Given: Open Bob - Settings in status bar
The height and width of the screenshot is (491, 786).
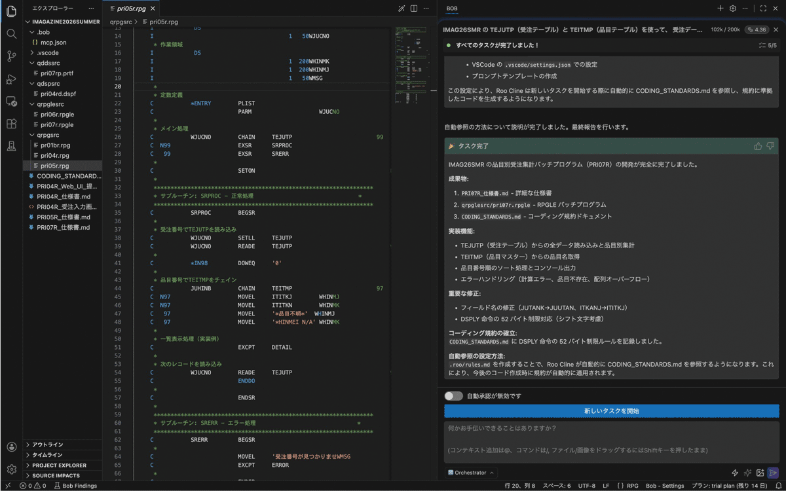Looking at the screenshot, I should (x=665, y=486).
